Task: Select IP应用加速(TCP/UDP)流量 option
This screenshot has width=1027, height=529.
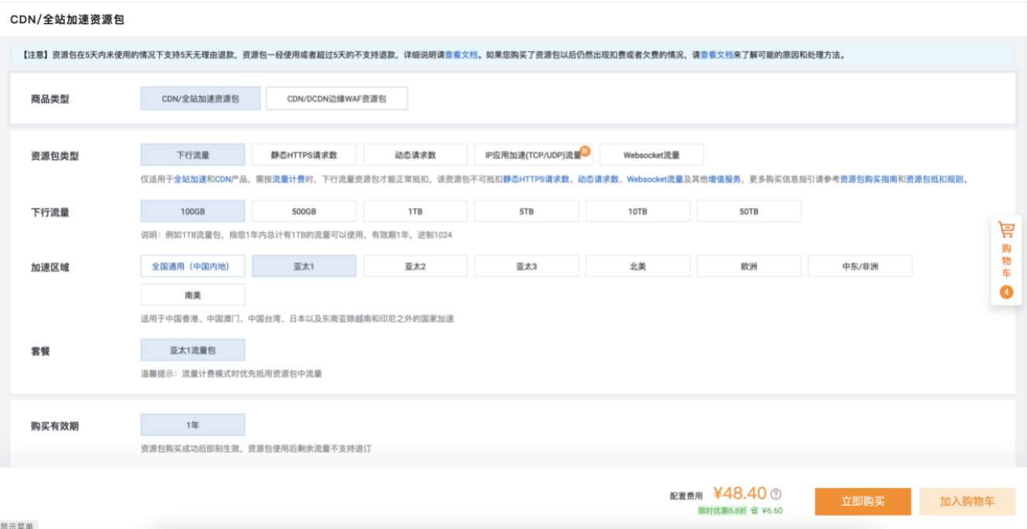Action: point(532,155)
